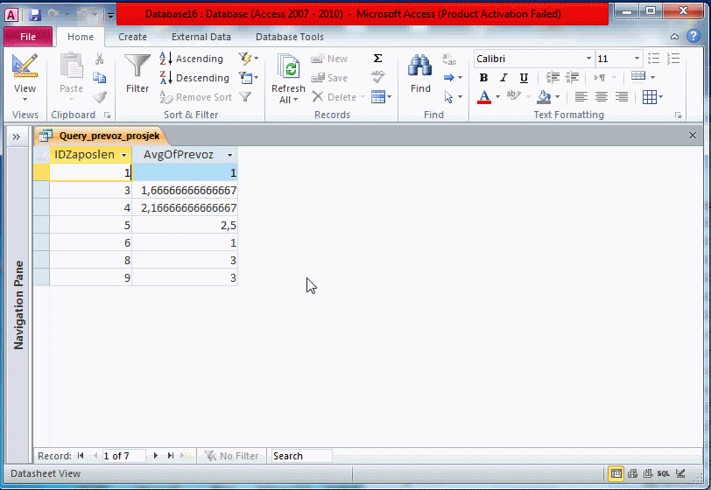
Task: Click the Find binoculars icon
Action: click(420, 67)
